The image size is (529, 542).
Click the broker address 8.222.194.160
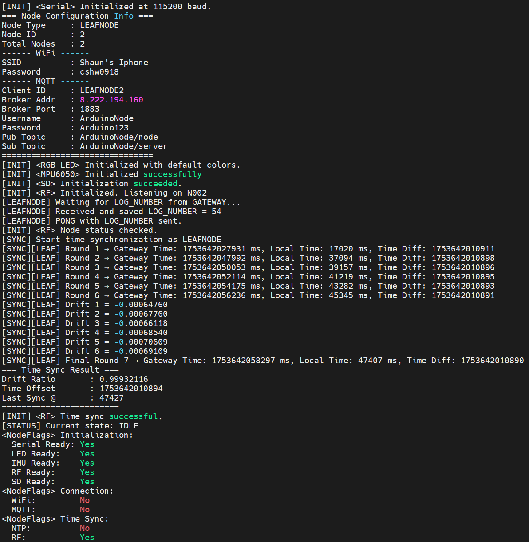111,100
